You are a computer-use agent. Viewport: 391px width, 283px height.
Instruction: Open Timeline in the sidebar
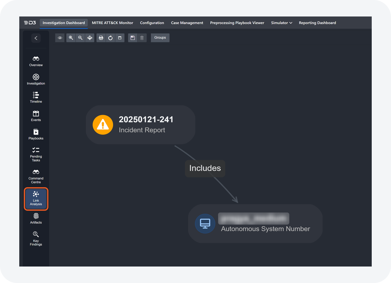pyautogui.click(x=36, y=97)
